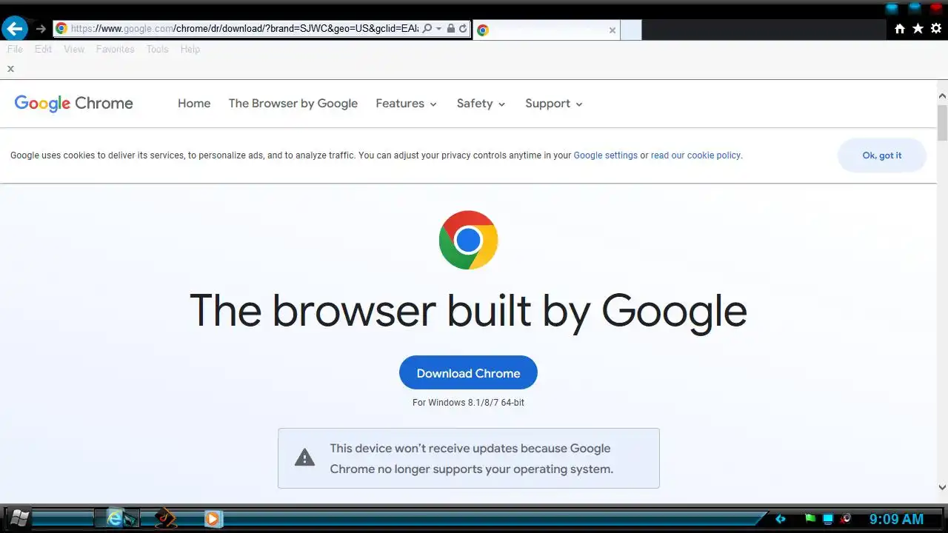Image resolution: width=948 pixels, height=533 pixels.
Task: Open the Windows Start button
Action: coord(19,518)
